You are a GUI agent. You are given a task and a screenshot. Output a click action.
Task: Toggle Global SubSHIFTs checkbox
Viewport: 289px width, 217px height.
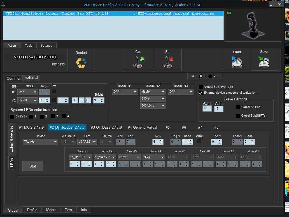pos(238,115)
